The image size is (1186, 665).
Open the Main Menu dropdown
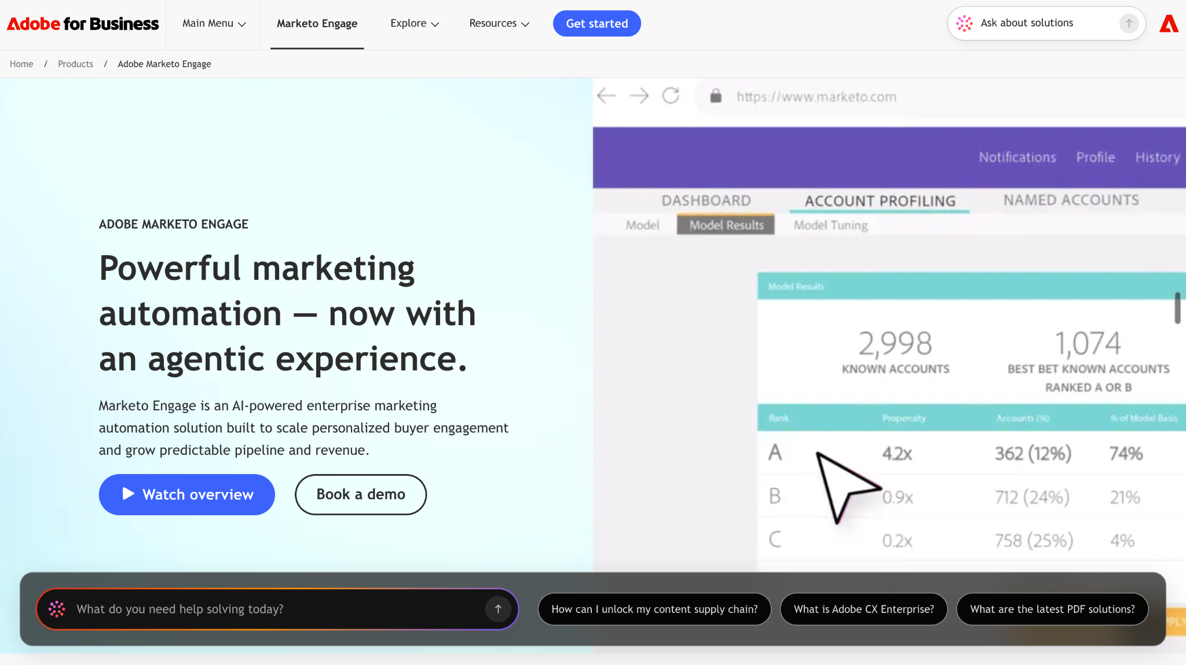pyautogui.click(x=214, y=24)
